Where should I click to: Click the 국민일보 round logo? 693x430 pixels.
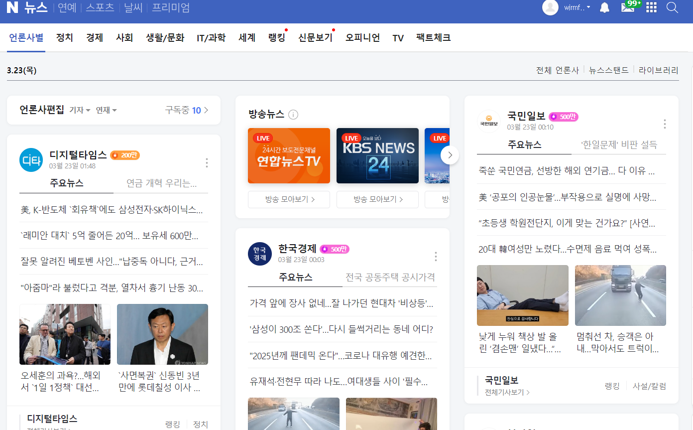coord(489,122)
